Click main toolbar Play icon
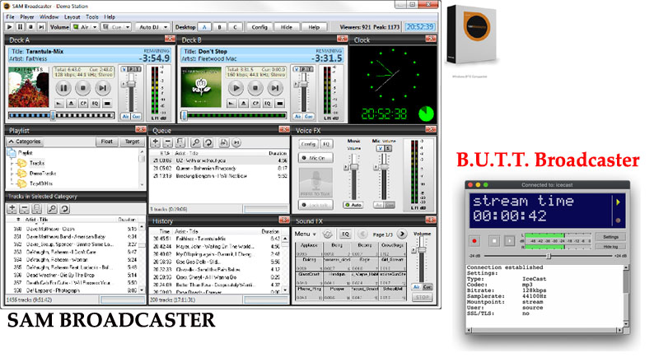This screenshot has width=659, height=362. pyautogui.click(x=10, y=27)
